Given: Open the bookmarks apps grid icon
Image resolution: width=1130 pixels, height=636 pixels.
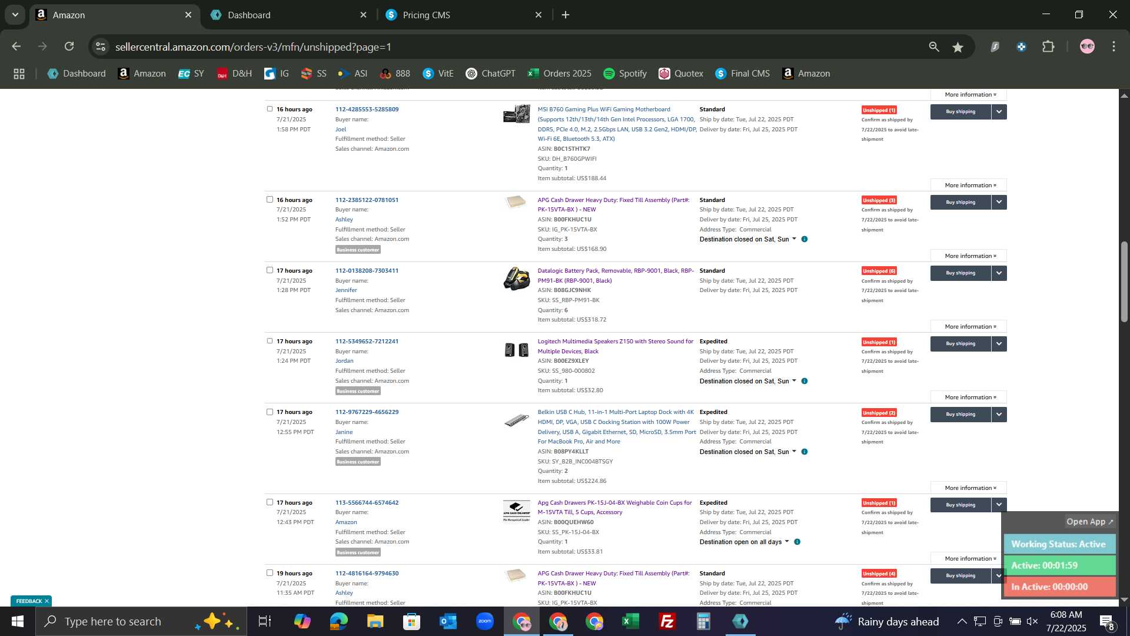Looking at the screenshot, I should point(19,74).
